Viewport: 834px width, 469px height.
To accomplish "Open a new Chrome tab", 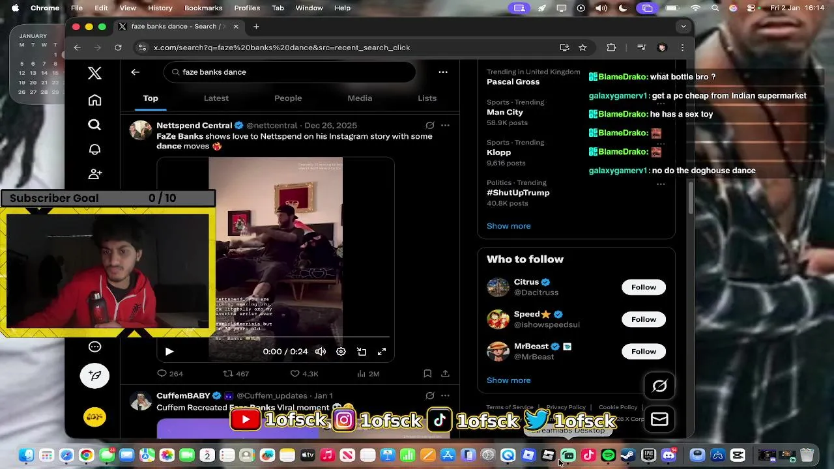I will coord(256,27).
